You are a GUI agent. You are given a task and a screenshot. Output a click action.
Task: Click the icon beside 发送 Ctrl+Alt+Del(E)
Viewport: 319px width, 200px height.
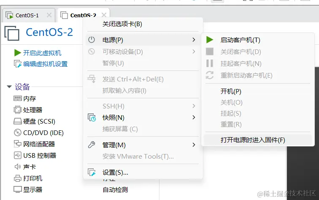[x=92, y=79]
